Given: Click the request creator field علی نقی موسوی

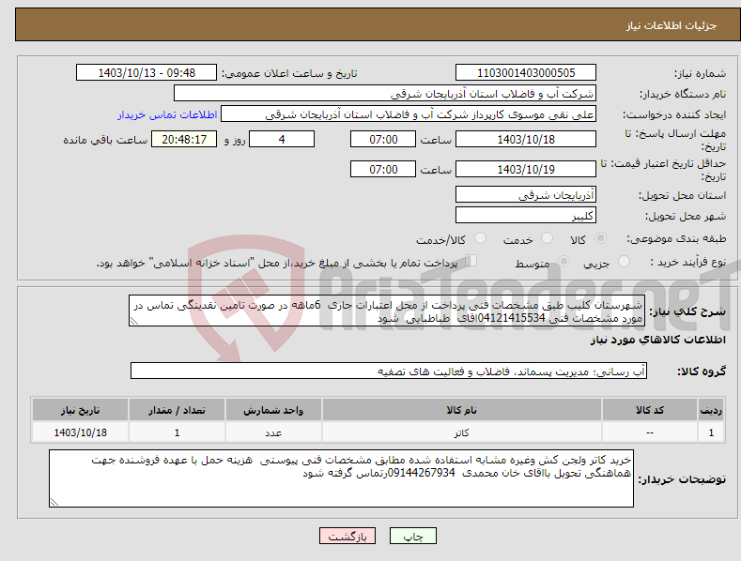Looking at the screenshot, I should coord(409,114).
